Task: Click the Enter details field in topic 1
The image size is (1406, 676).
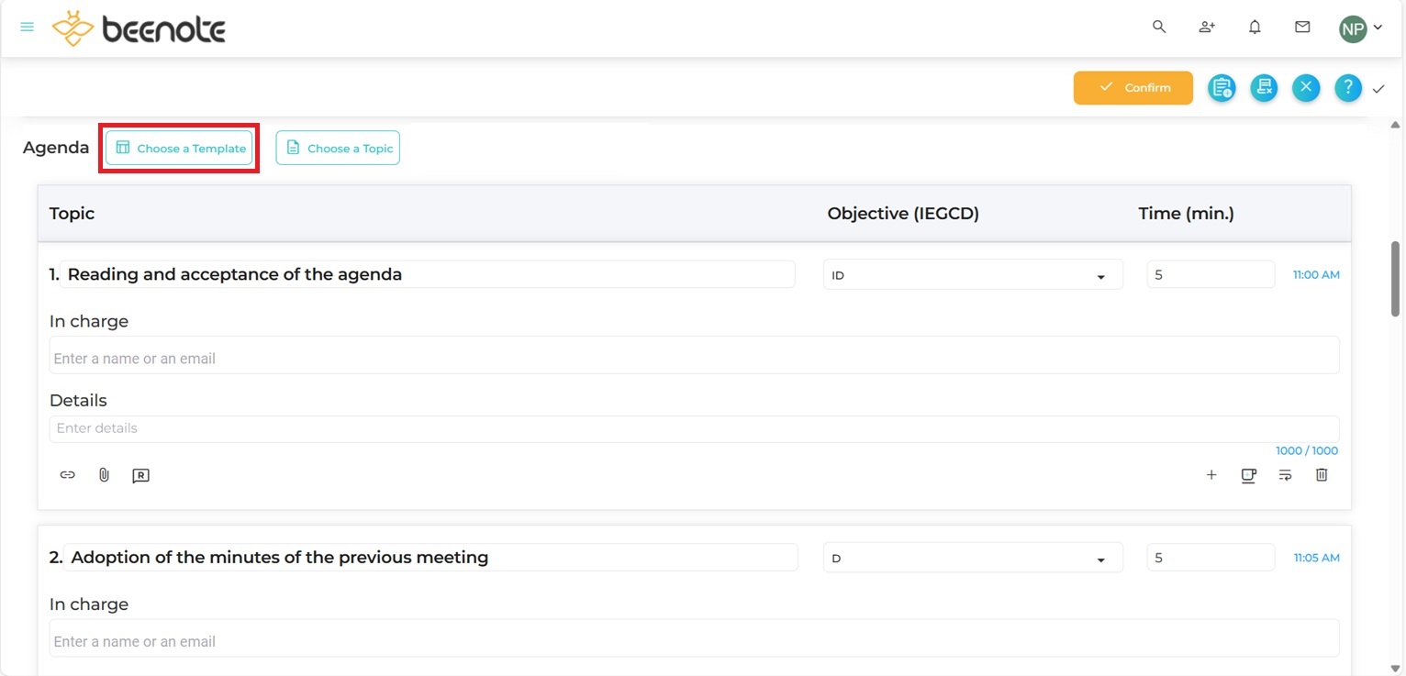Action: 693,428
